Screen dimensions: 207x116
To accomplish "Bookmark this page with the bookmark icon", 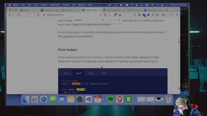I will 38,15.
